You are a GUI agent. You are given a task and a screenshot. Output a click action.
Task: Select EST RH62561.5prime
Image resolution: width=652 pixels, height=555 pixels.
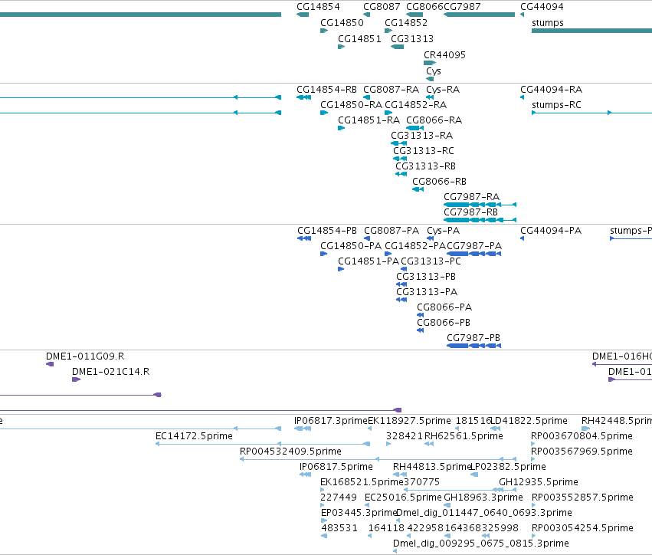pos(464,436)
